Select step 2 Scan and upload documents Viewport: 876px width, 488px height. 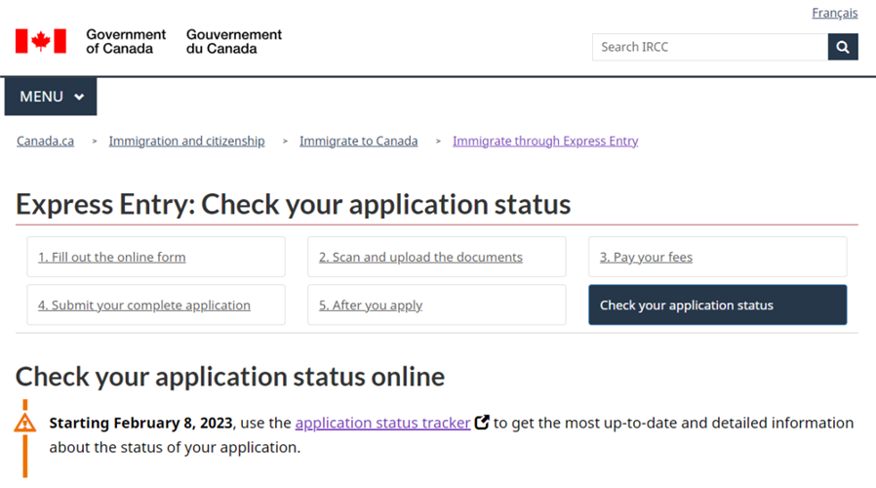click(x=420, y=257)
